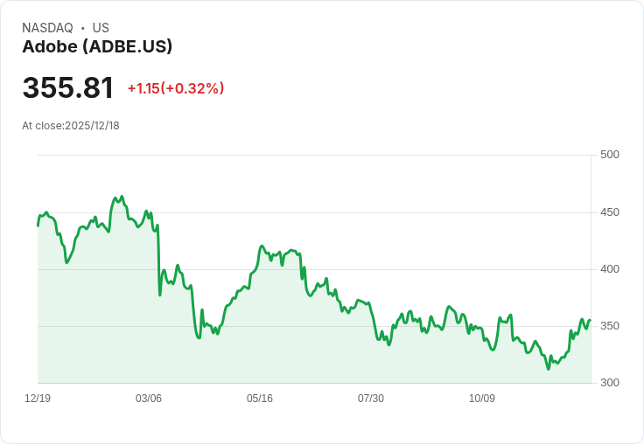Click the chart's lowest point in November
This screenshot has width=644, height=444.
[549, 369]
